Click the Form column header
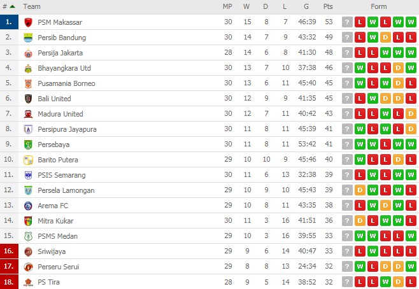 pos(379,6)
